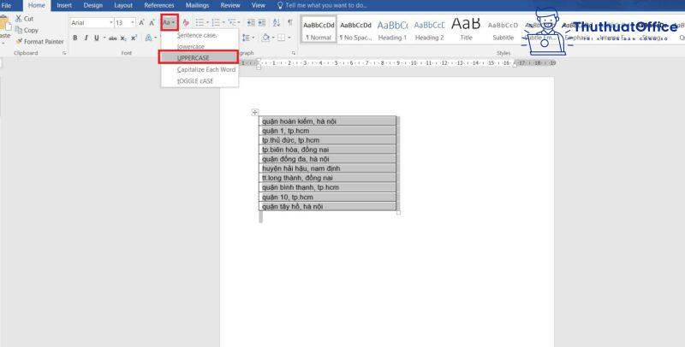
Task: Activate the Format Painter tool
Action: (x=39, y=41)
